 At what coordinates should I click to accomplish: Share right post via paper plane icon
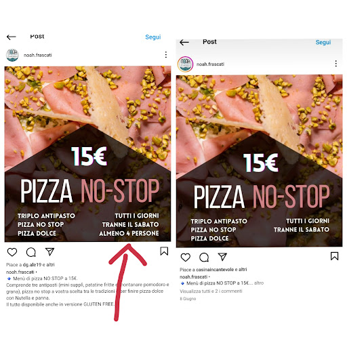click(x=222, y=257)
